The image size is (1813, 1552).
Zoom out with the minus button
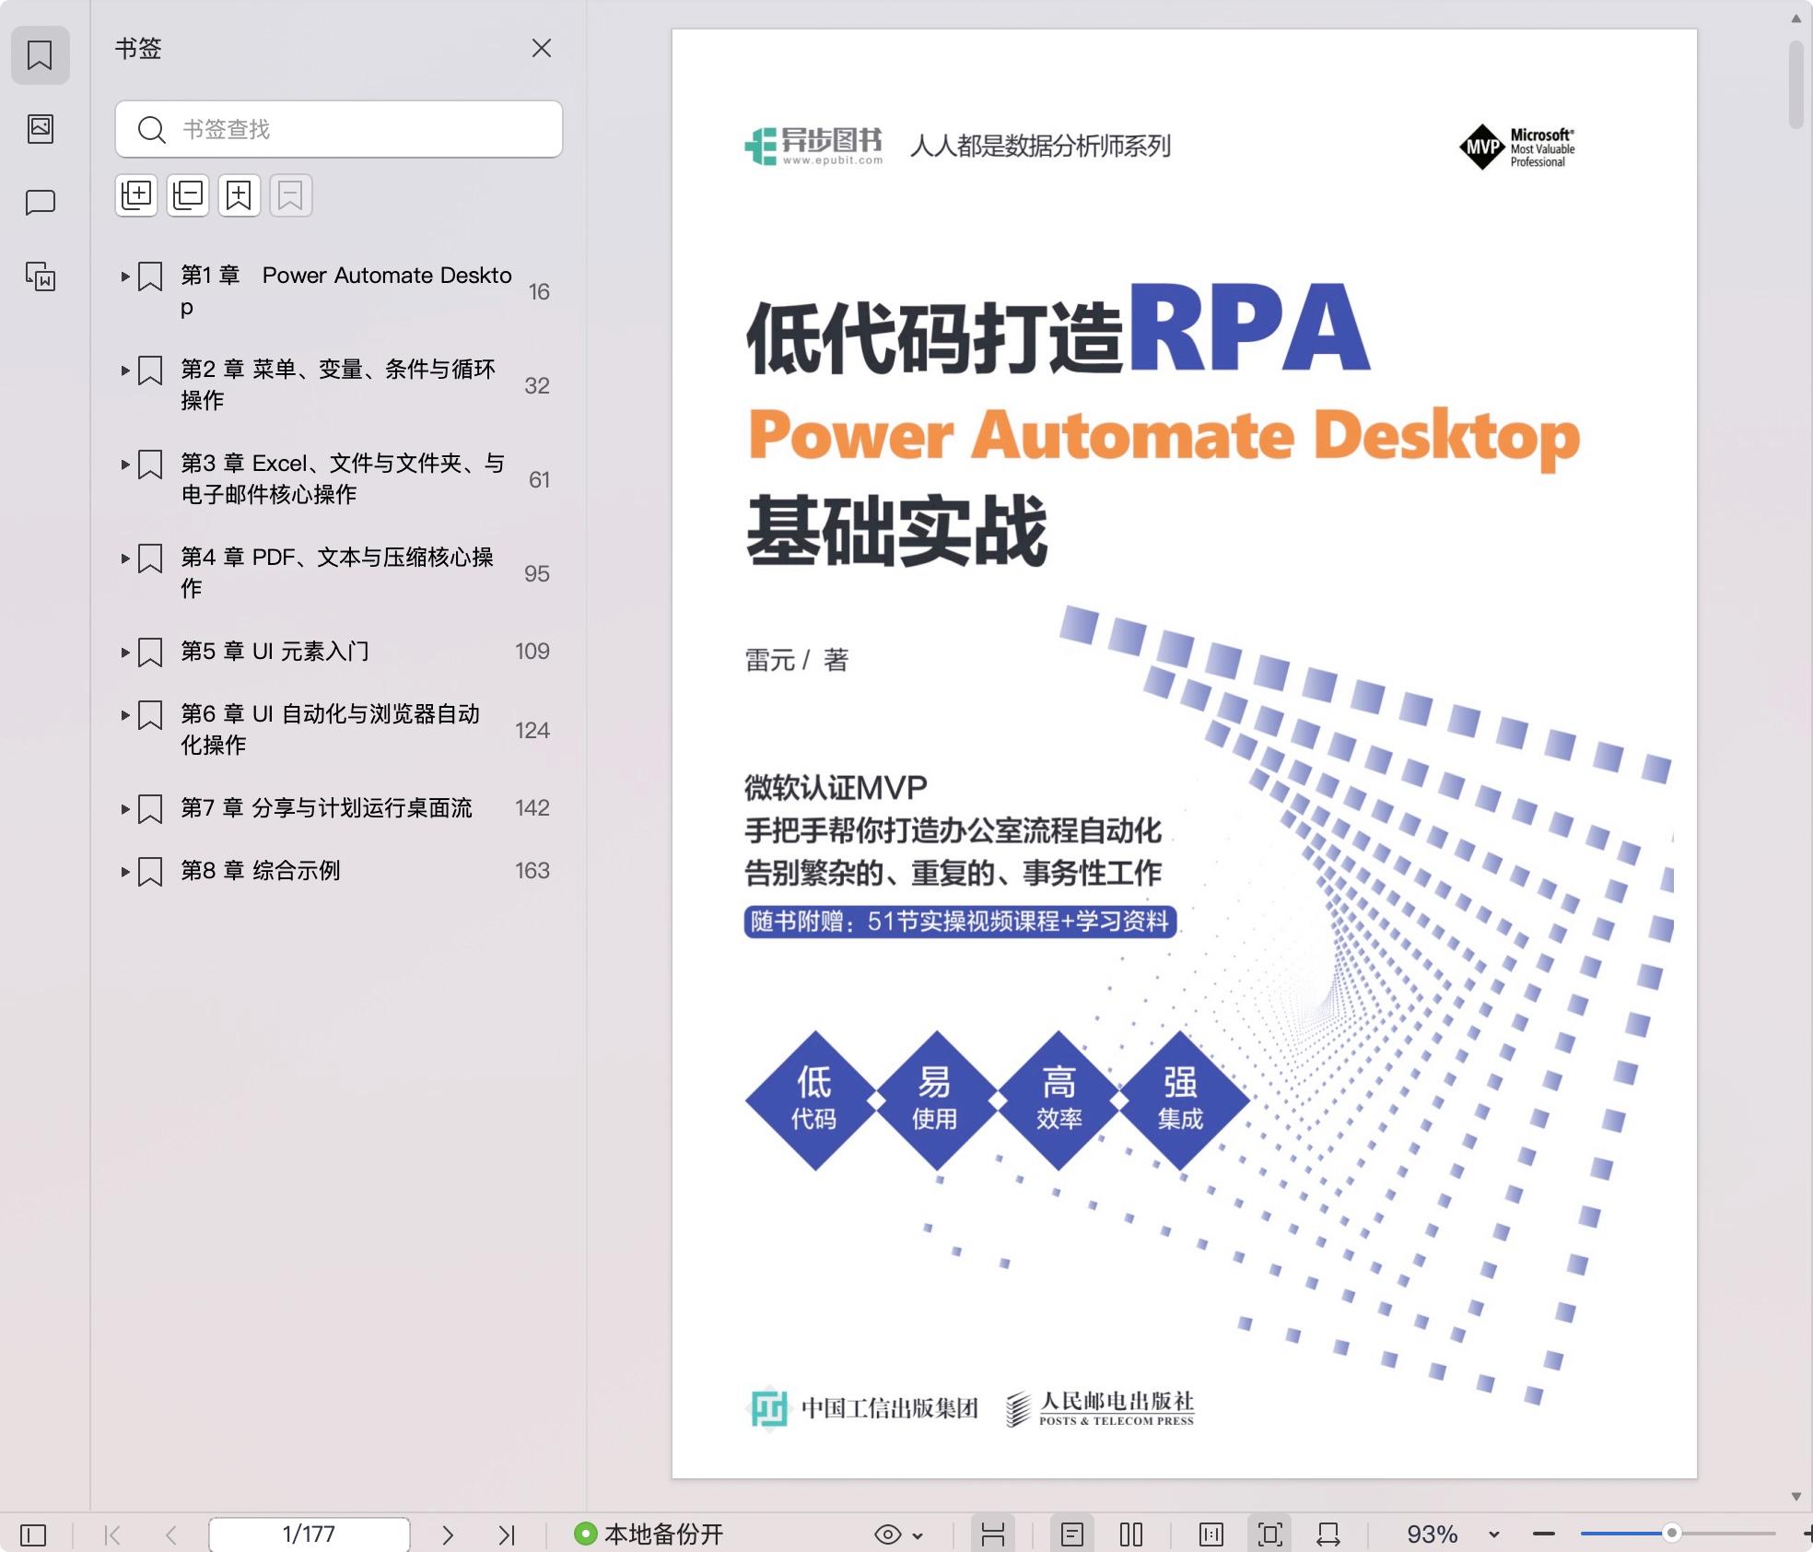(x=1544, y=1534)
